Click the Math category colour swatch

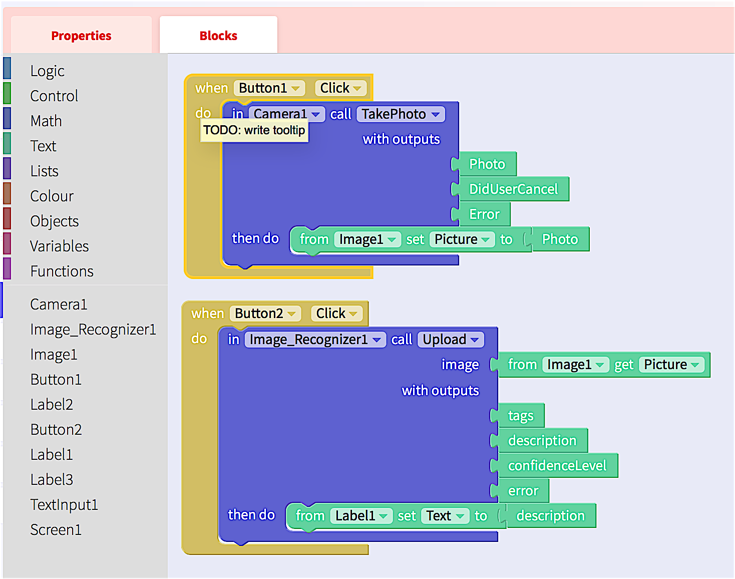click(x=7, y=119)
